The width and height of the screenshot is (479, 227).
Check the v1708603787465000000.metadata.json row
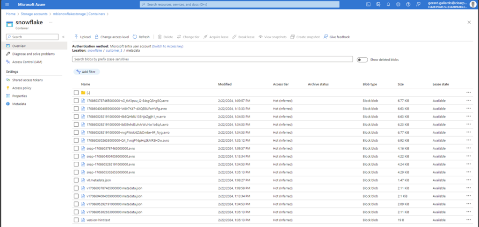pyautogui.click(x=76, y=188)
